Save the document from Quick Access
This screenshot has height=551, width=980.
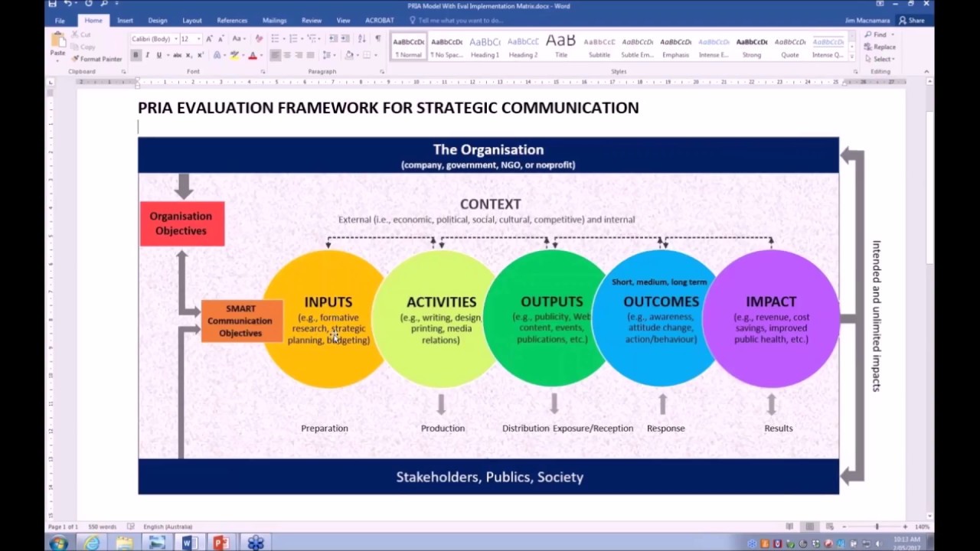[x=52, y=4]
